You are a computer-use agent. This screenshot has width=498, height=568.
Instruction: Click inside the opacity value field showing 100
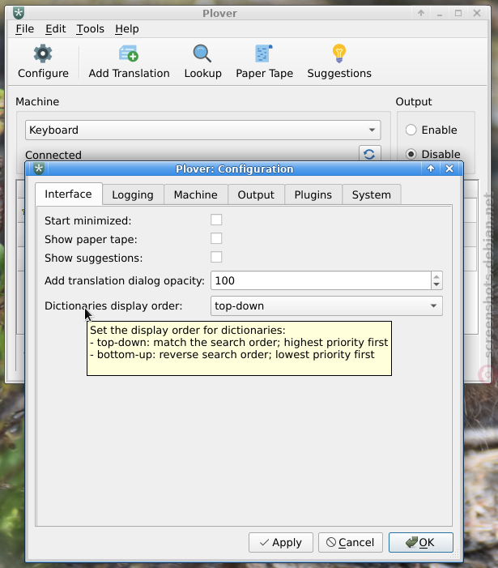click(x=321, y=280)
